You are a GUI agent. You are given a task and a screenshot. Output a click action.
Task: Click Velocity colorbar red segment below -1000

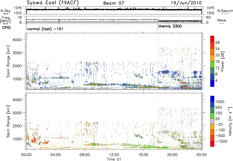point(212,144)
